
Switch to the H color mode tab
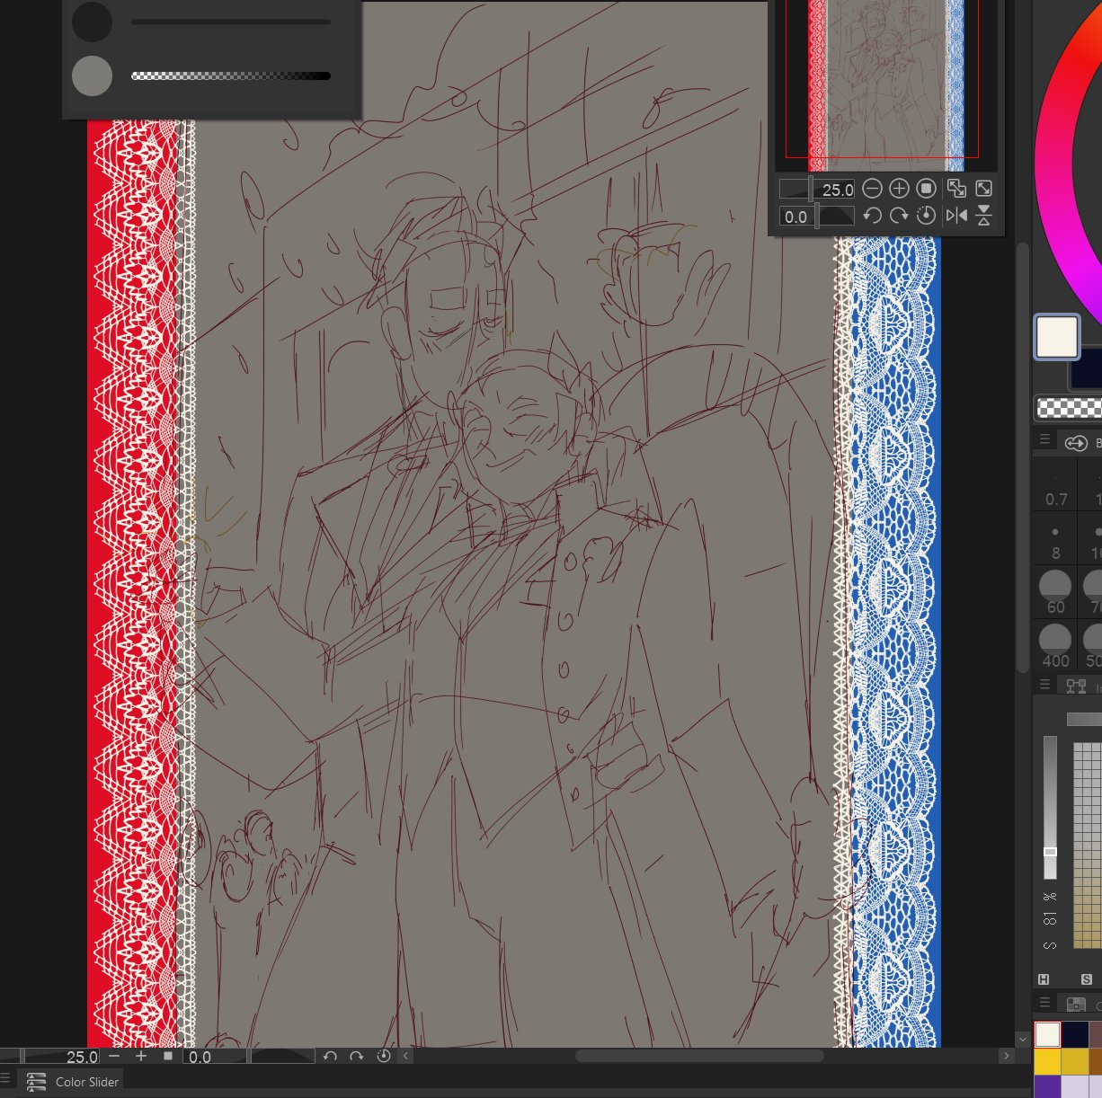click(1044, 978)
